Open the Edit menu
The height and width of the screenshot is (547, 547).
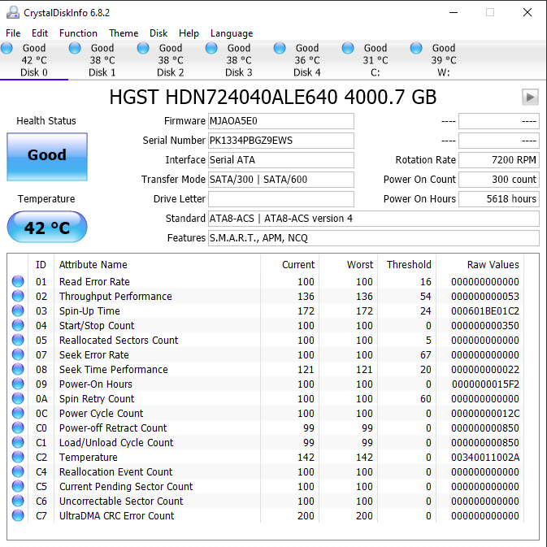click(x=40, y=33)
